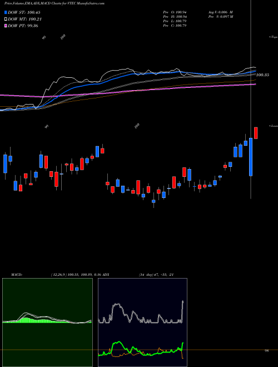Click the MACD '(12,26,9) 100.55, 100.39, 0.16' values
The width and height of the screenshot is (278, 367).
pos(76,275)
